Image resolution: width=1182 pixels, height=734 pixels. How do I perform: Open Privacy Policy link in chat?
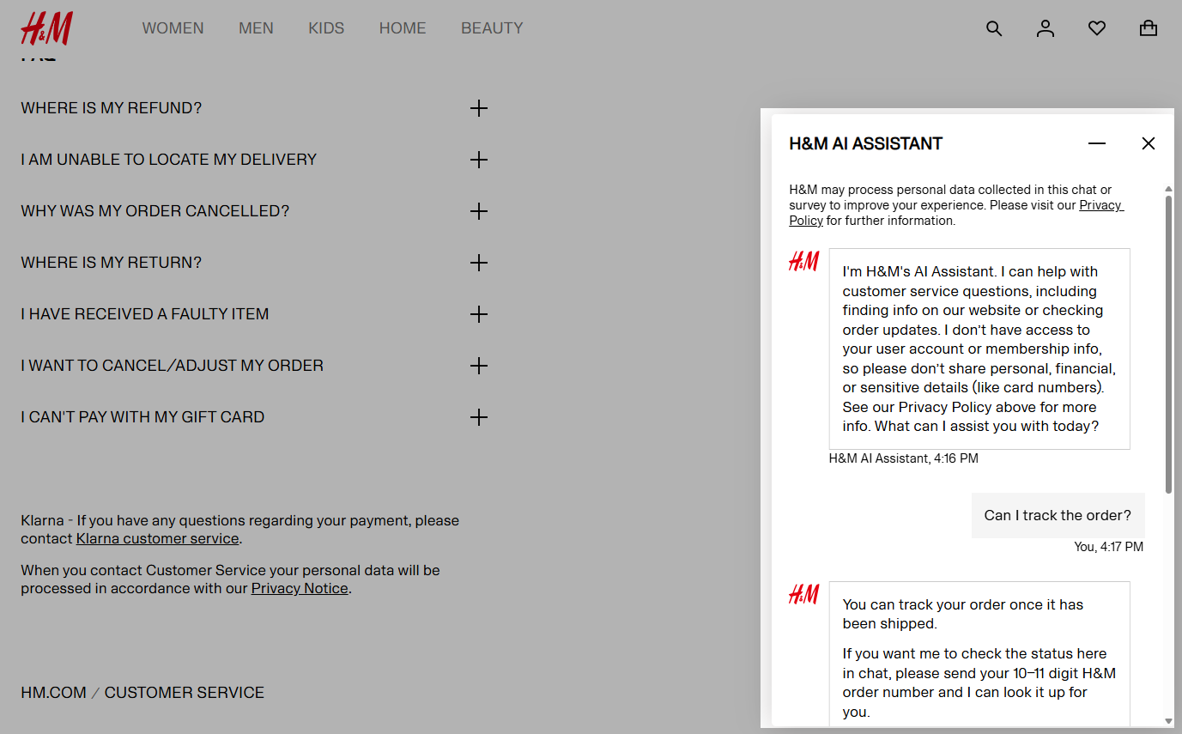coord(1101,205)
